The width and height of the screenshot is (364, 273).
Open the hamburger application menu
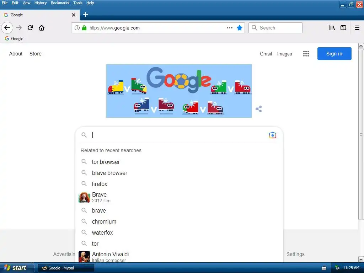click(357, 28)
